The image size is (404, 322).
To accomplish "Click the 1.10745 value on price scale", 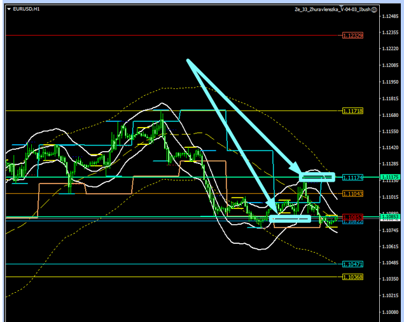I will (389, 230).
